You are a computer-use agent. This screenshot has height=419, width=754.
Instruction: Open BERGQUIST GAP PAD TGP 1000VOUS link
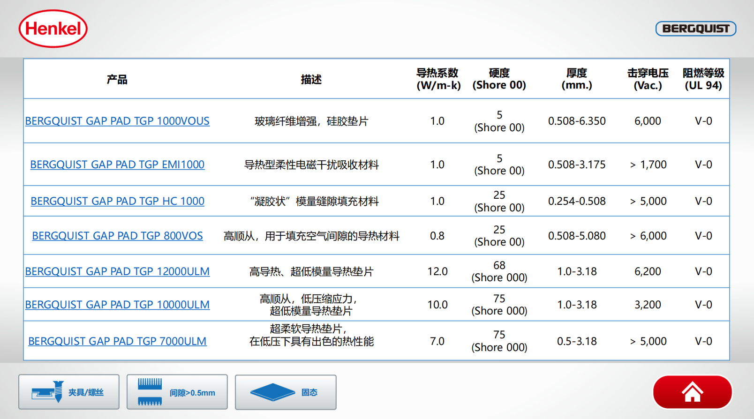(117, 121)
